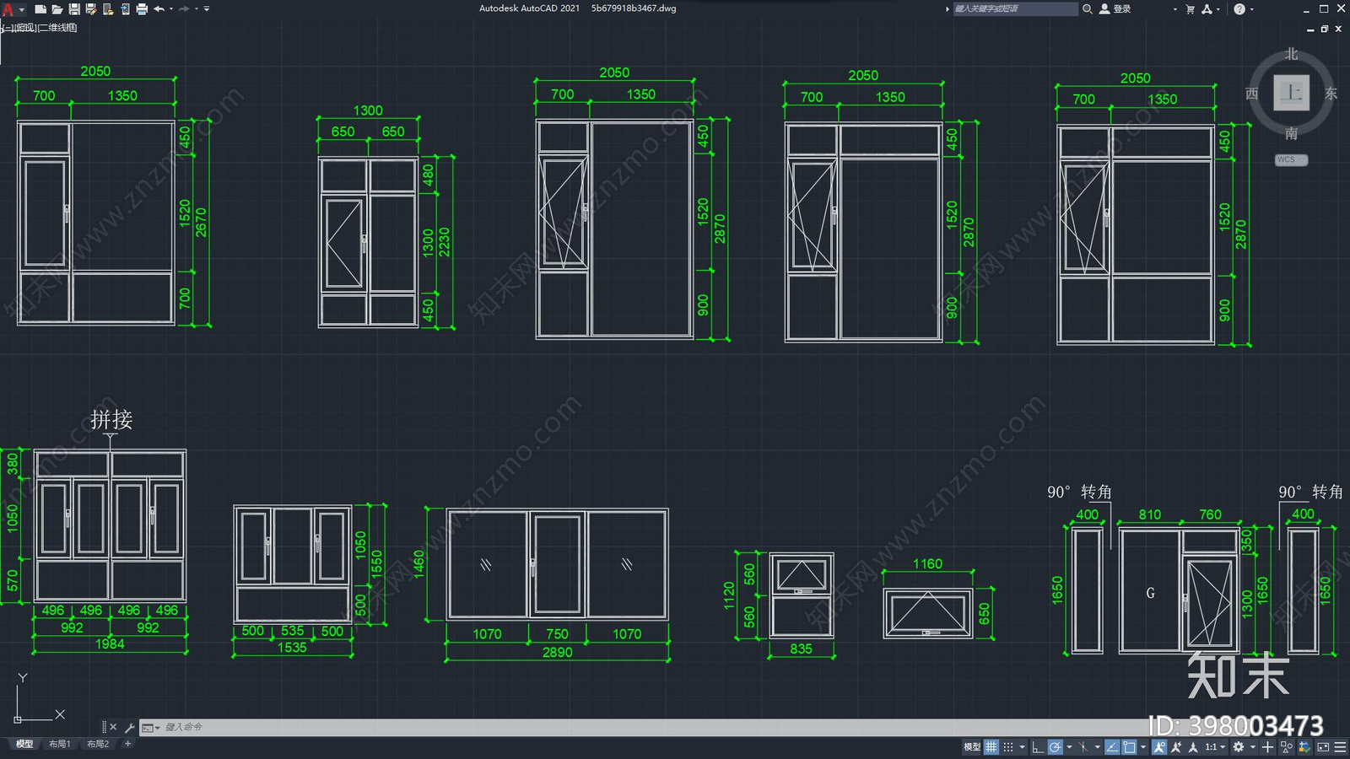The height and width of the screenshot is (759, 1350).
Task: Toggle object snap tracking icon
Action: [1112, 747]
